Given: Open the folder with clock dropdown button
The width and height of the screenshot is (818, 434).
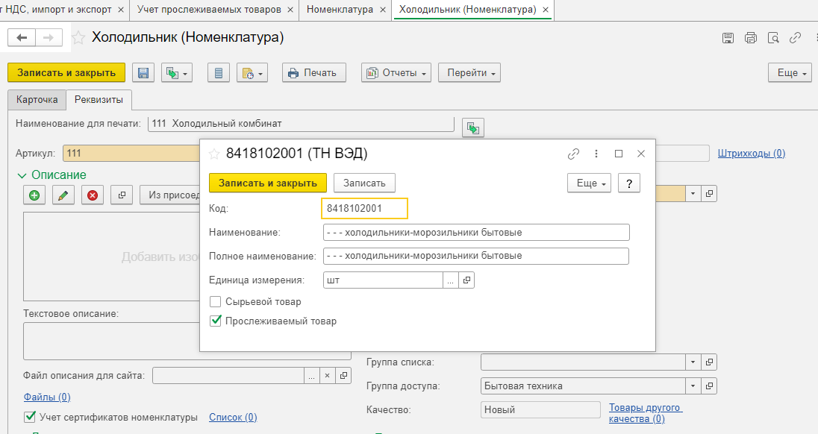Looking at the screenshot, I should click(x=252, y=73).
